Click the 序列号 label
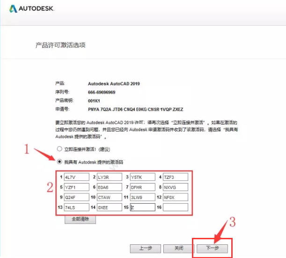This screenshot has height=258, width=286. pos(62,92)
